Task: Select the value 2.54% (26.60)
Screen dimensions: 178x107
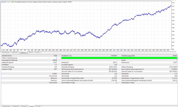Action: pos(173,67)
